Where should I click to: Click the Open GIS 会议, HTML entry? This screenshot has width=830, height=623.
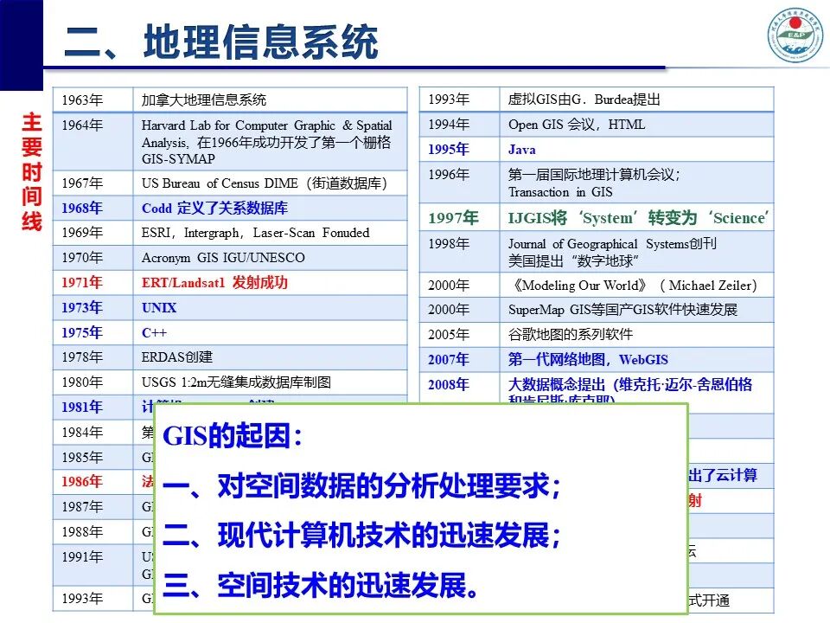tap(637, 125)
